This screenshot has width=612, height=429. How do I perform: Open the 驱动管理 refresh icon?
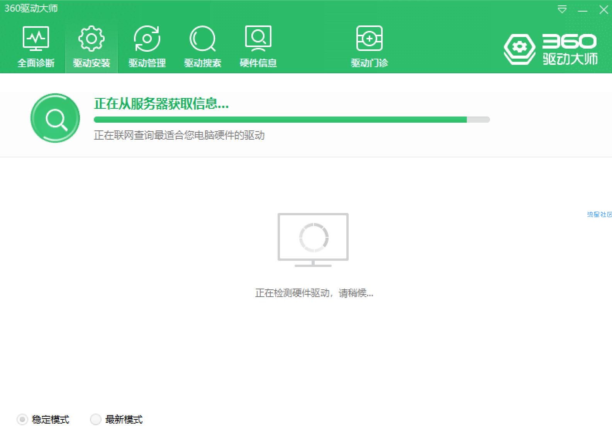(x=147, y=39)
